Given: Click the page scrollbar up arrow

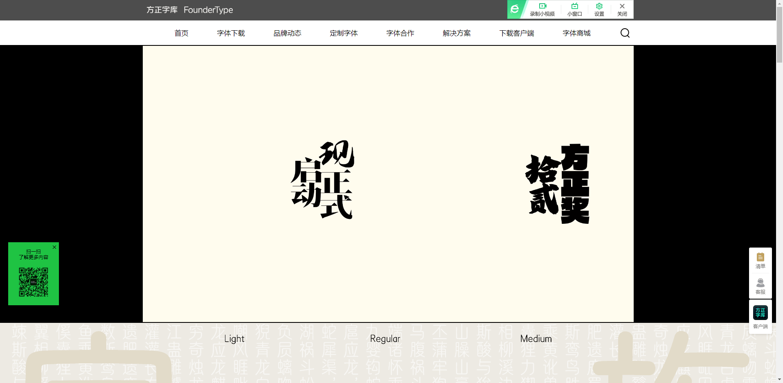Looking at the screenshot, I should click(779, 3).
